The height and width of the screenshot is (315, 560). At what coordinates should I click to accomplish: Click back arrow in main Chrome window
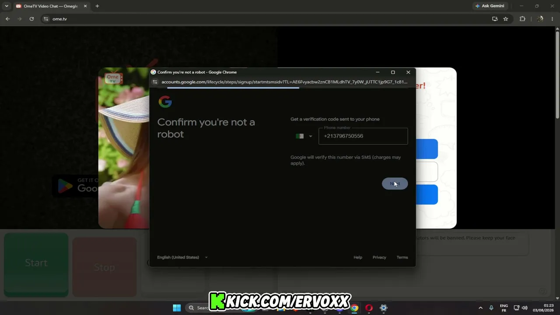coord(7,19)
